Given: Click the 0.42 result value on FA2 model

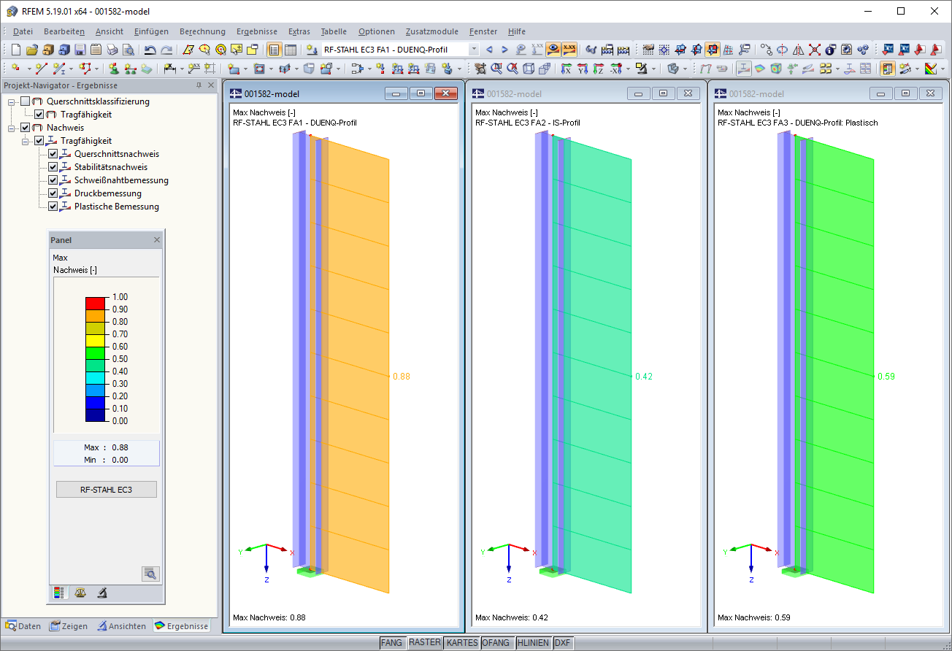Looking at the screenshot, I should 644,377.
